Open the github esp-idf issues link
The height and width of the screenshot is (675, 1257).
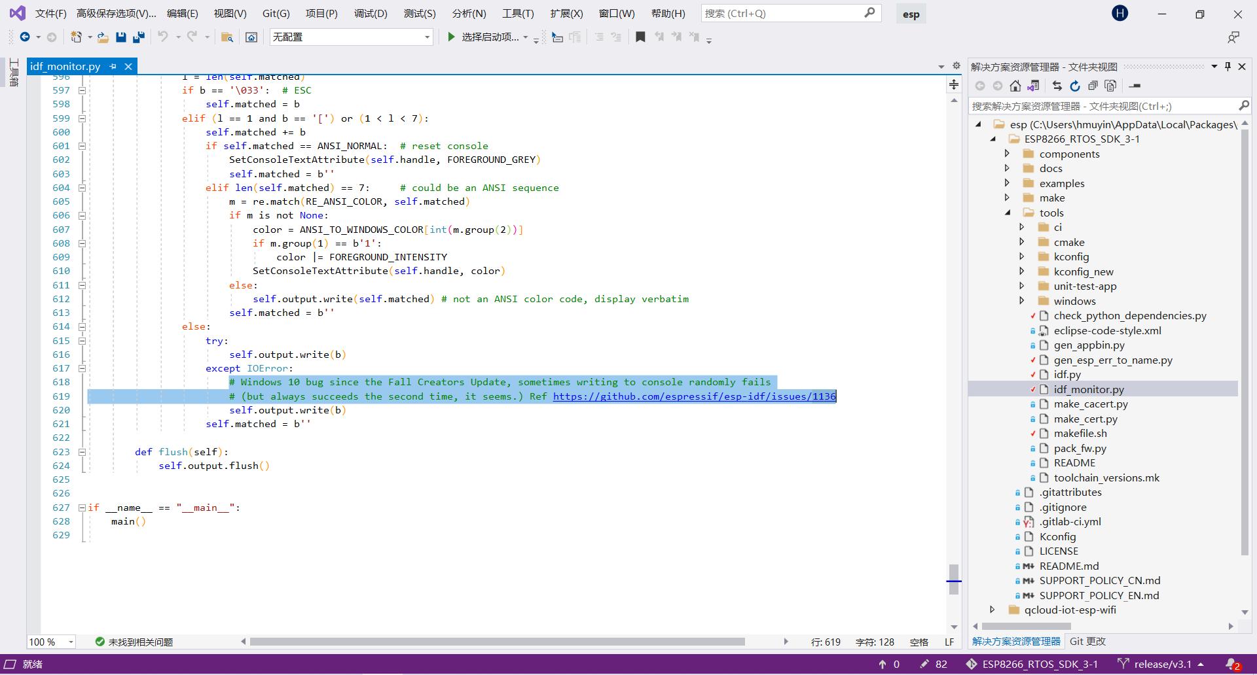click(x=694, y=396)
